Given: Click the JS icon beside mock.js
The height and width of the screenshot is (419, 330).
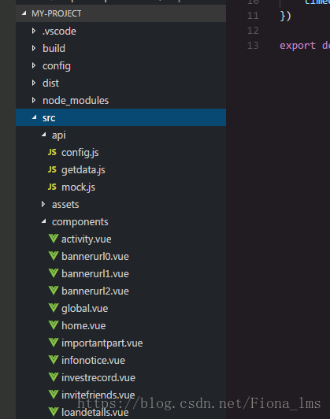Looking at the screenshot, I should (x=52, y=187).
